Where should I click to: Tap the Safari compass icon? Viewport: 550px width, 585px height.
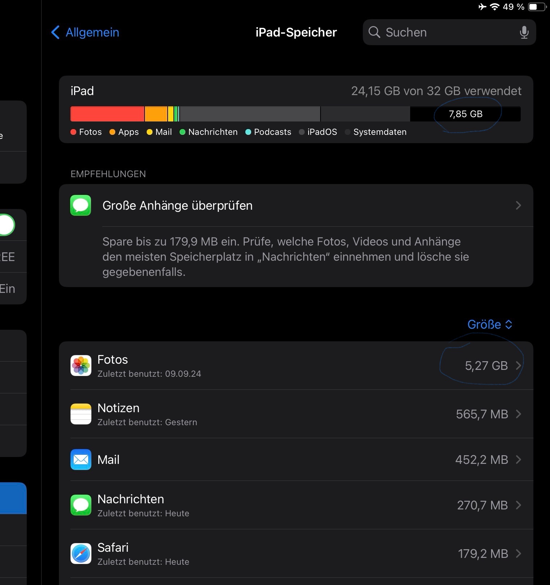[81, 554]
